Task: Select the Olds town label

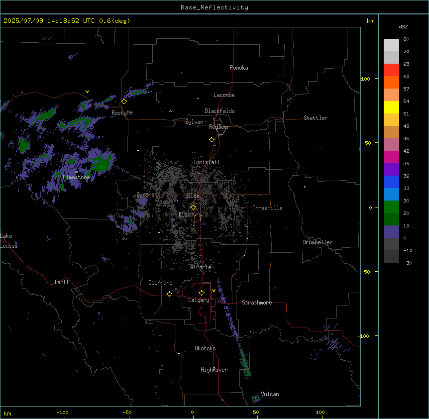Action: point(193,196)
